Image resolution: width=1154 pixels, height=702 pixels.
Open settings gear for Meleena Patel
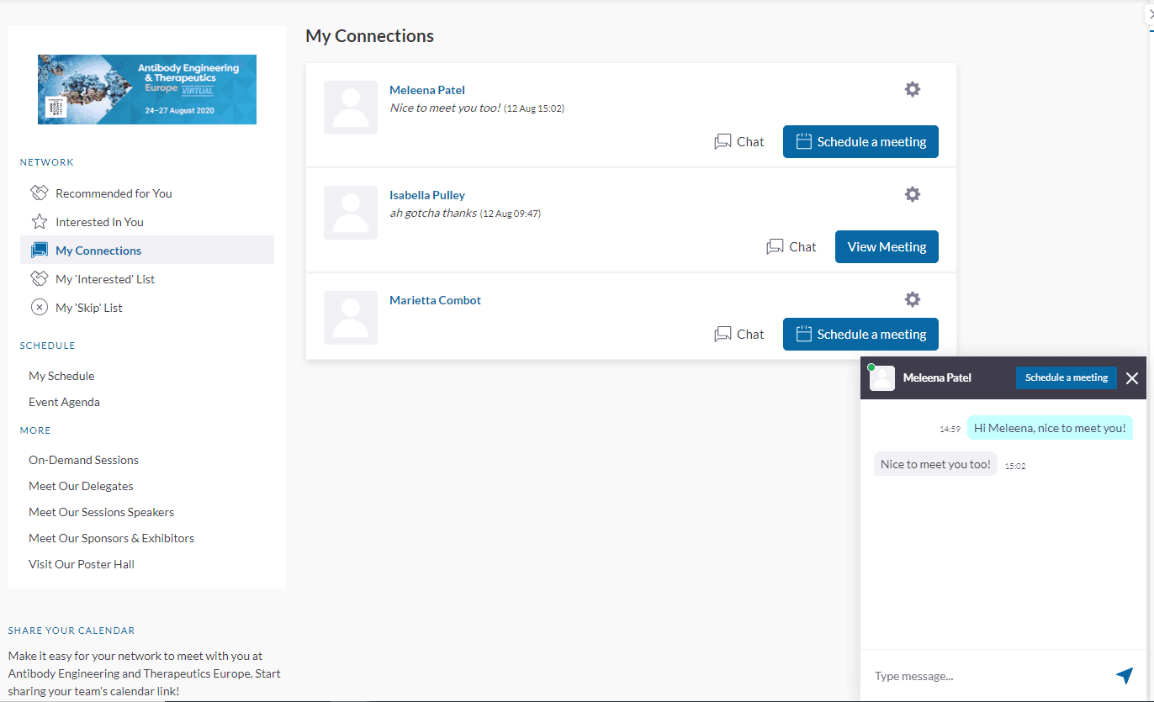912,89
